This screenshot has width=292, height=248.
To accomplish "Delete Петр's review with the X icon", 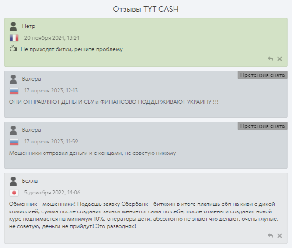I will coord(279,59).
